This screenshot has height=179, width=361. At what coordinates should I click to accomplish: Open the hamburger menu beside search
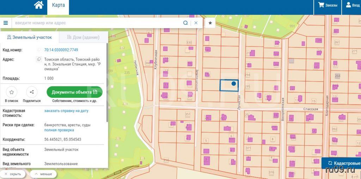pyautogui.click(x=6, y=23)
